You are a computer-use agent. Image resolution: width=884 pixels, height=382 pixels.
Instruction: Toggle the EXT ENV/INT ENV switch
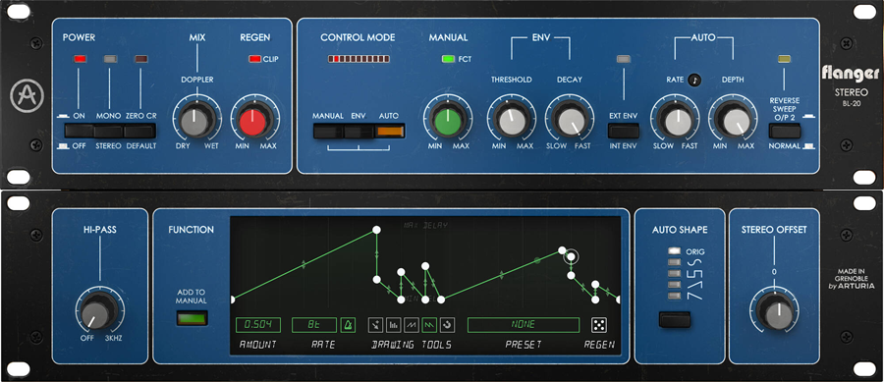coord(623,132)
